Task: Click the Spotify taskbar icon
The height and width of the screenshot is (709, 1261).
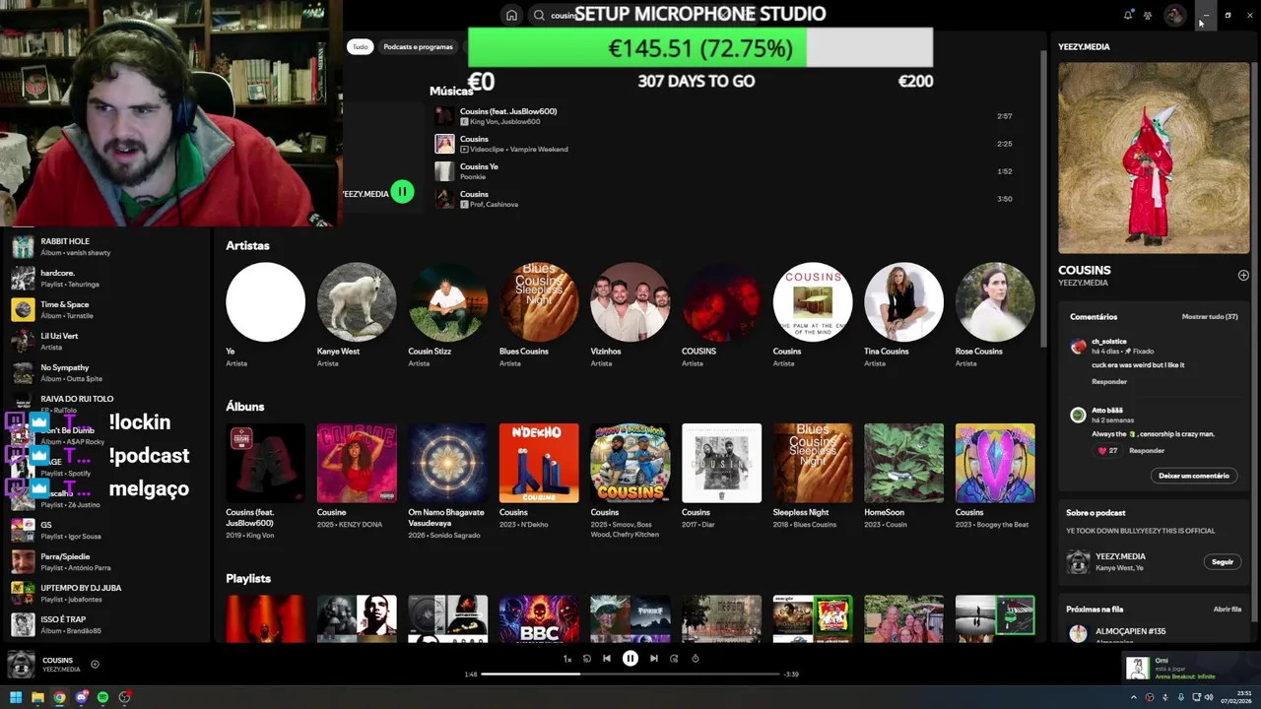Action: click(102, 697)
